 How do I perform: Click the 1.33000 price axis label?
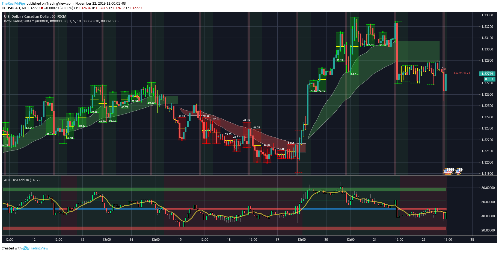coord(487,49)
